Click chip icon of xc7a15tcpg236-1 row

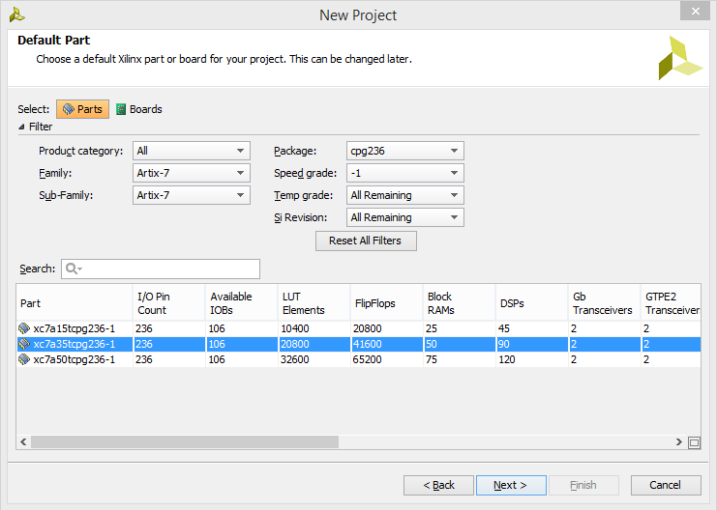click(x=24, y=328)
